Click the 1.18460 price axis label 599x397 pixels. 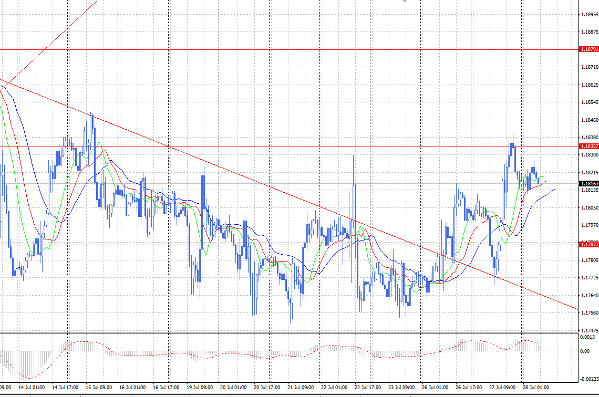pyautogui.click(x=590, y=120)
